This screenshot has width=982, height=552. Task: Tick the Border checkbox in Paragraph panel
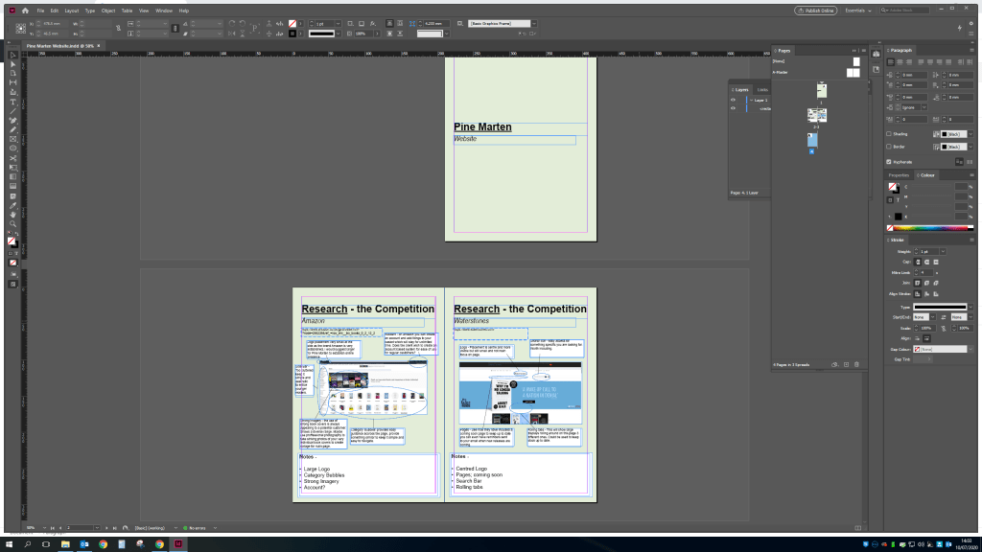[x=890, y=148]
